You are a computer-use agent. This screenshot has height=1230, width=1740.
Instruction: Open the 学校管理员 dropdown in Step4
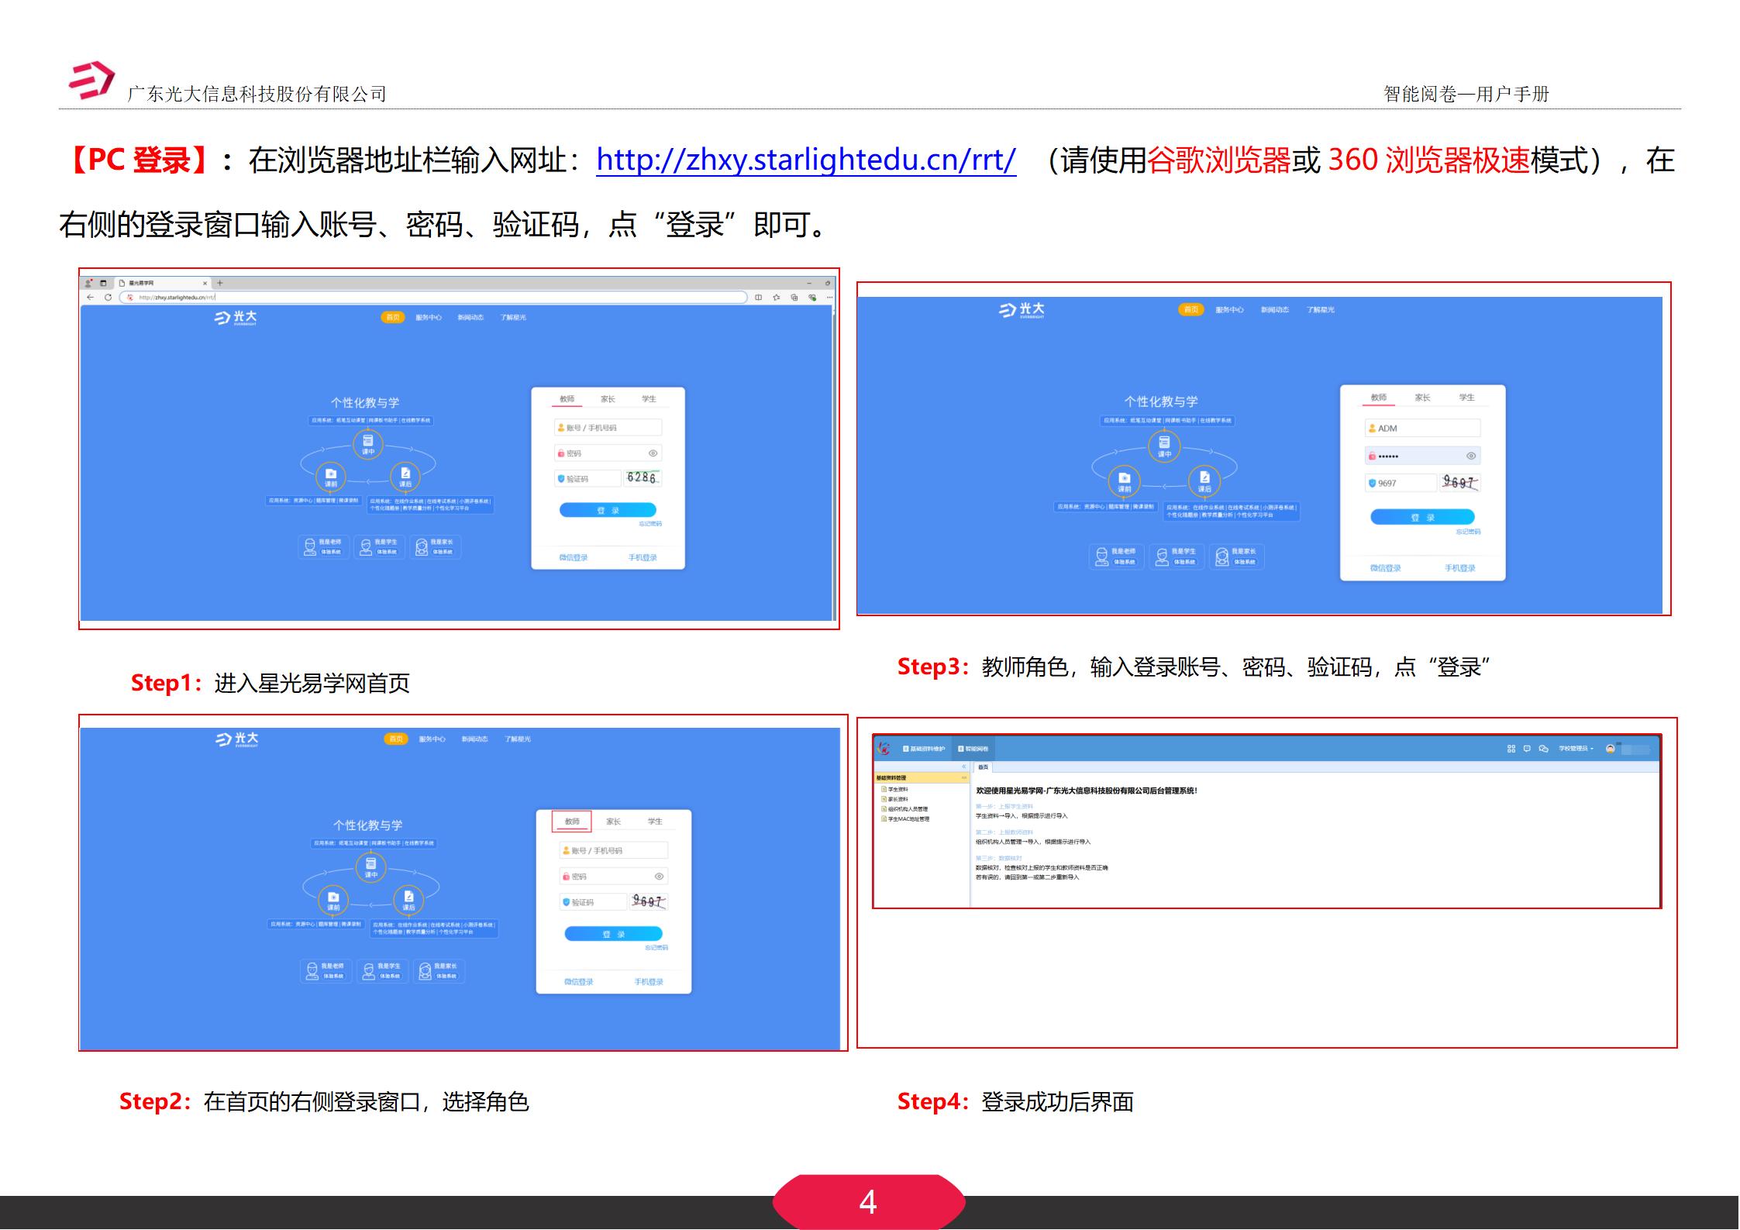[1574, 749]
